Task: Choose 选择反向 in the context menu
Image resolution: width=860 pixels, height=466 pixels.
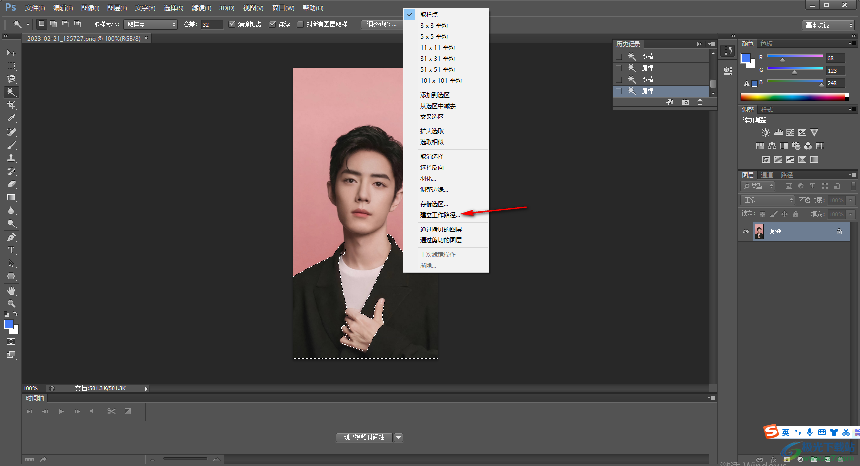Action: point(431,168)
